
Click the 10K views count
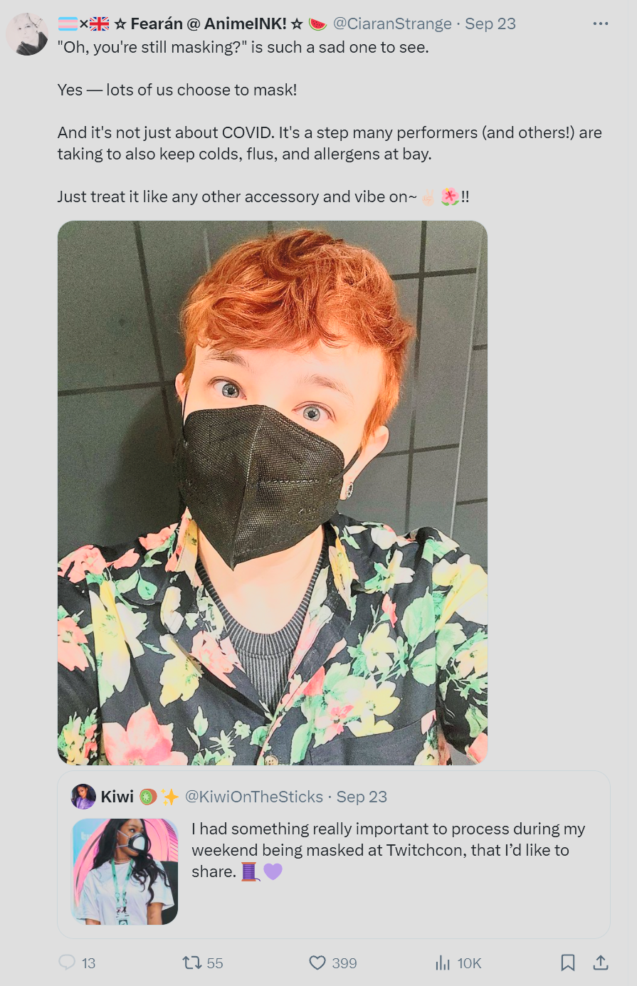coord(470,963)
